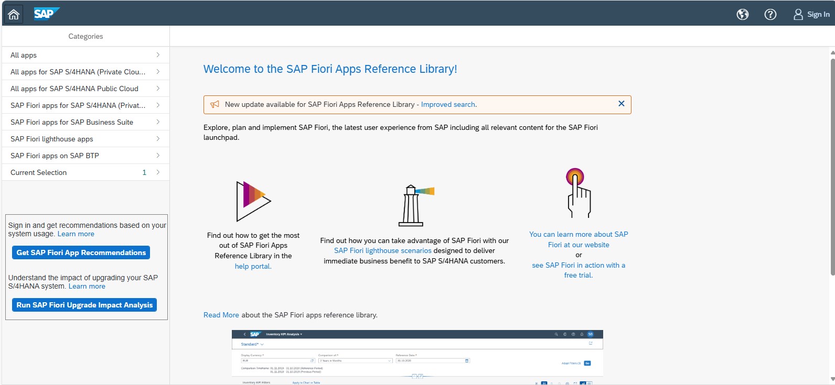The height and width of the screenshot is (385, 835).
Task: Click the pointing hand illustration icon
Action: [578, 193]
